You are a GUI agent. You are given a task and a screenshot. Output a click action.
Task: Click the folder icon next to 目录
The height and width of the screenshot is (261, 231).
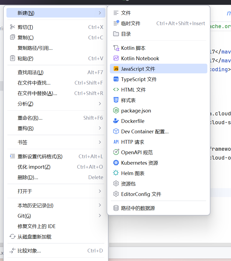[116, 34]
